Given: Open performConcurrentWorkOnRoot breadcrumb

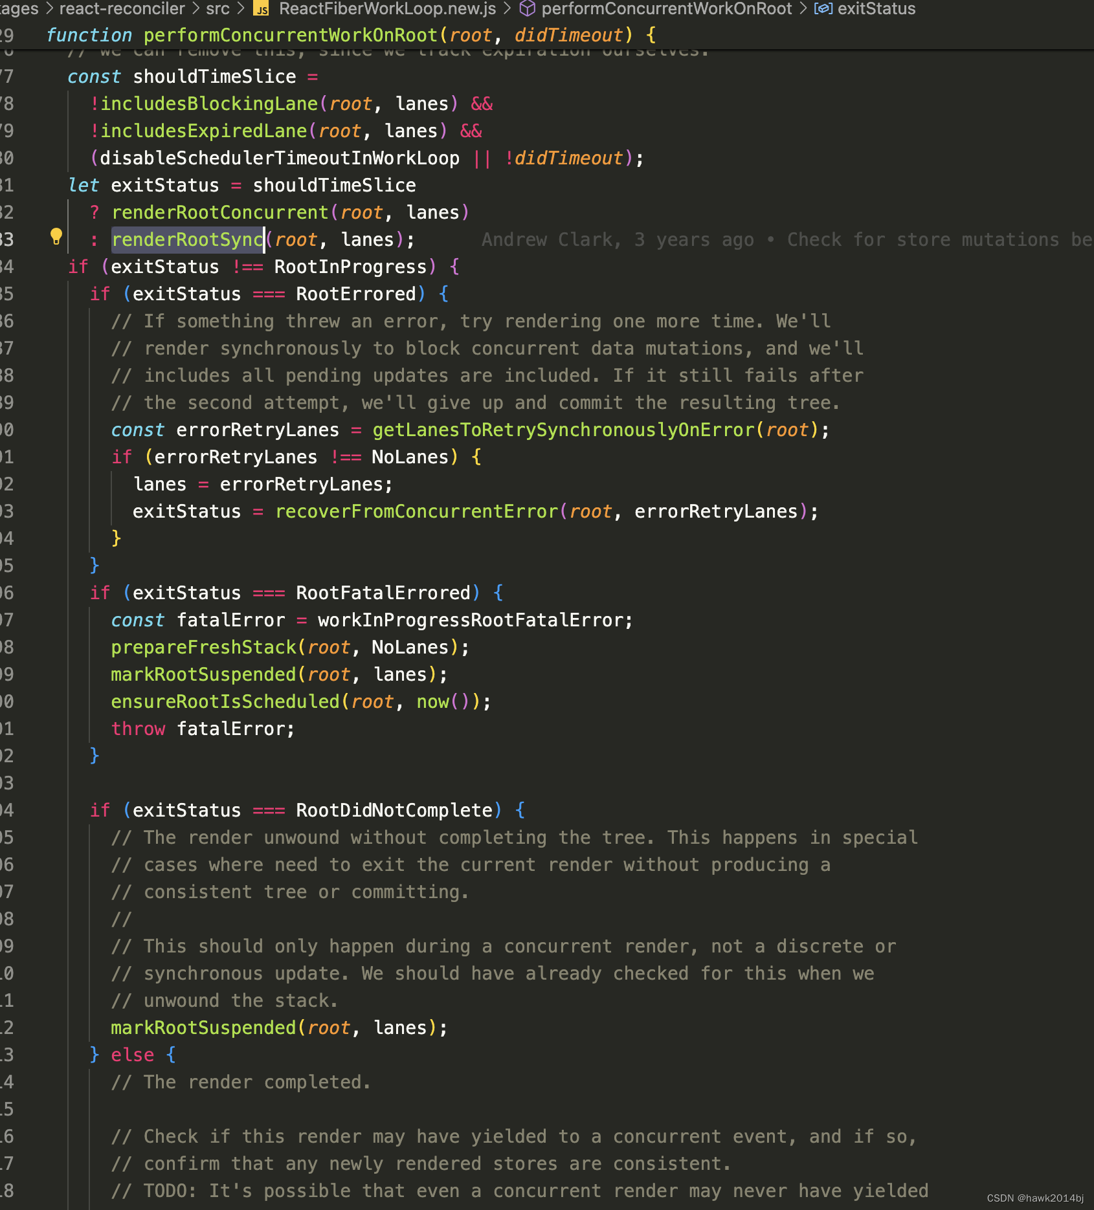Looking at the screenshot, I should coord(667,8).
